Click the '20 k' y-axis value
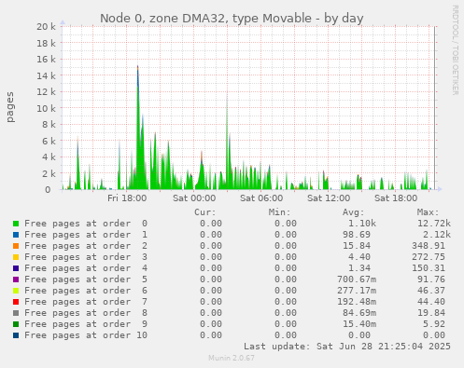This screenshot has height=368, width=464. 46,27
